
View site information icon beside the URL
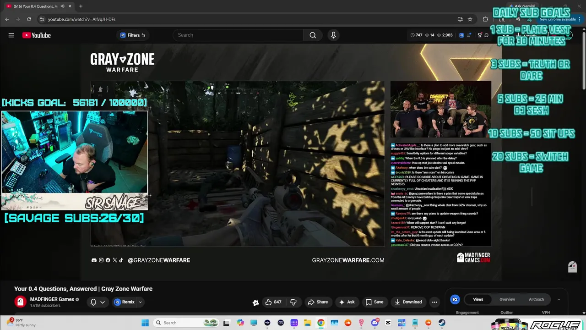42,19
